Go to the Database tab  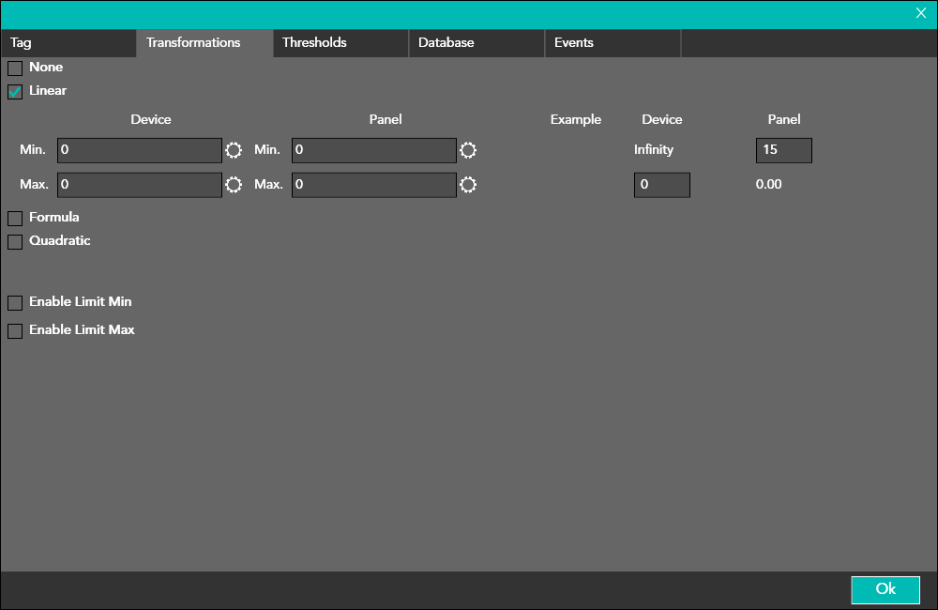pos(477,43)
